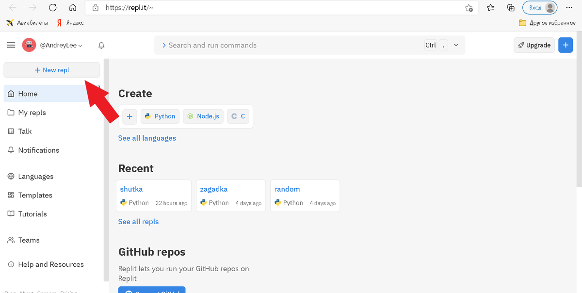582x293 pixels.
Task: Click the '22 hours ago' text
Action: 171,203
